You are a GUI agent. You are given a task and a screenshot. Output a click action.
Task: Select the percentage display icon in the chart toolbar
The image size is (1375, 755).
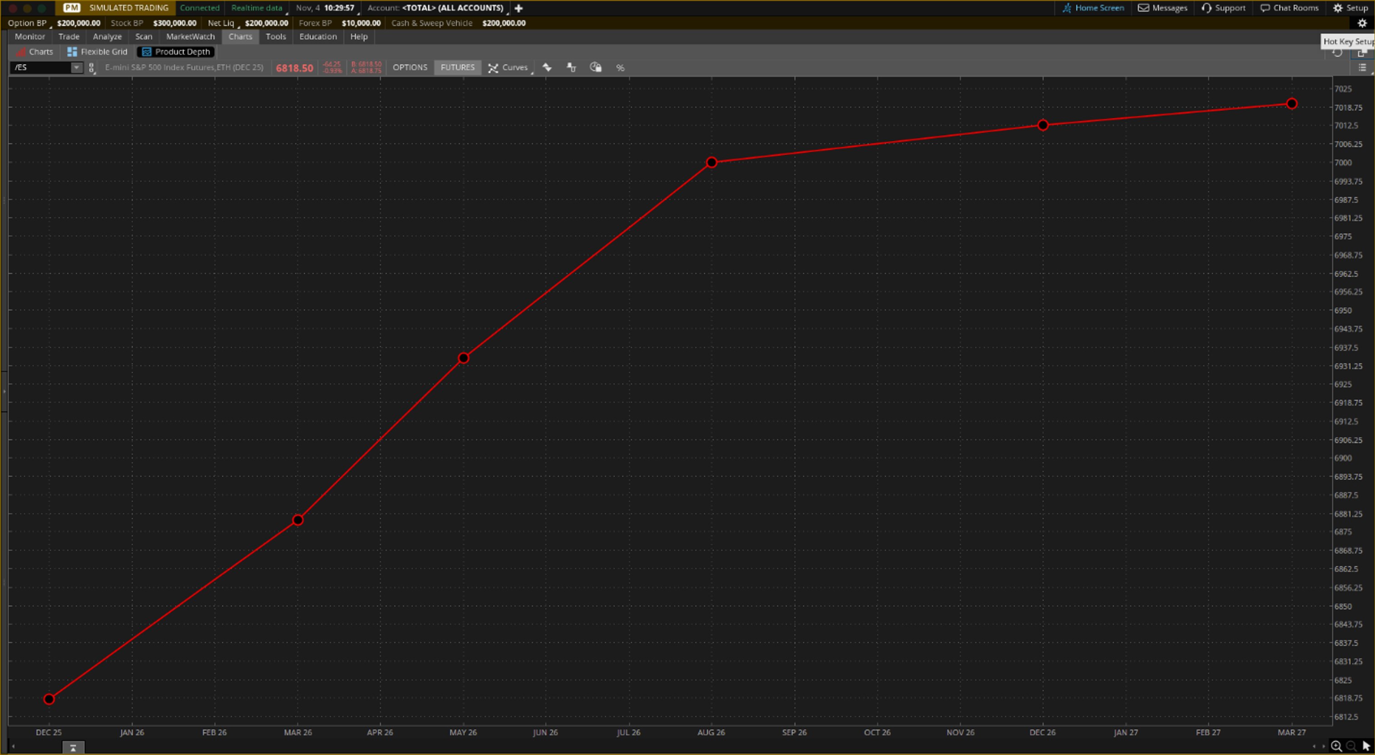(620, 67)
